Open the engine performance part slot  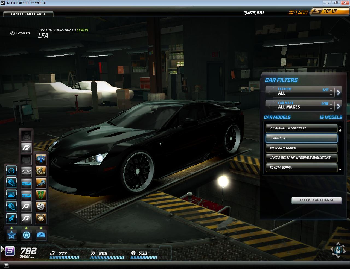point(41,159)
